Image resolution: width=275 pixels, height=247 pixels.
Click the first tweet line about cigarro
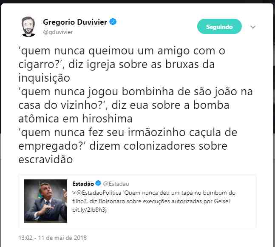[x=122, y=51]
